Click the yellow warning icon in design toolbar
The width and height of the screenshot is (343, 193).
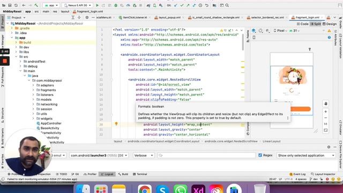[x=329, y=31]
